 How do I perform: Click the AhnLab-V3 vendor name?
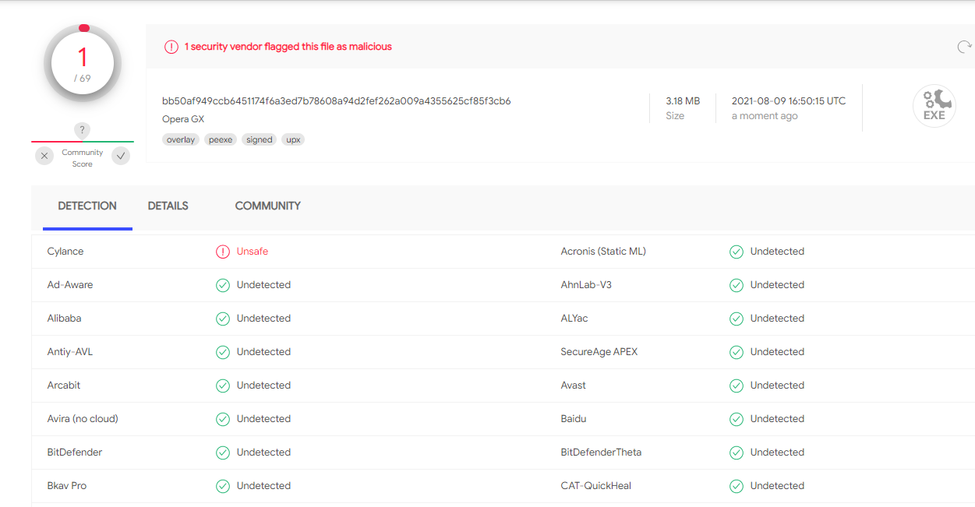pos(586,285)
